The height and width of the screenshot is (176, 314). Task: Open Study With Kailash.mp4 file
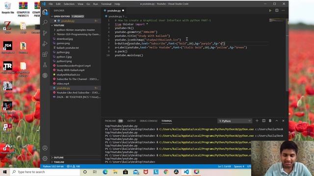pyautogui.click(x=70, y=70)
